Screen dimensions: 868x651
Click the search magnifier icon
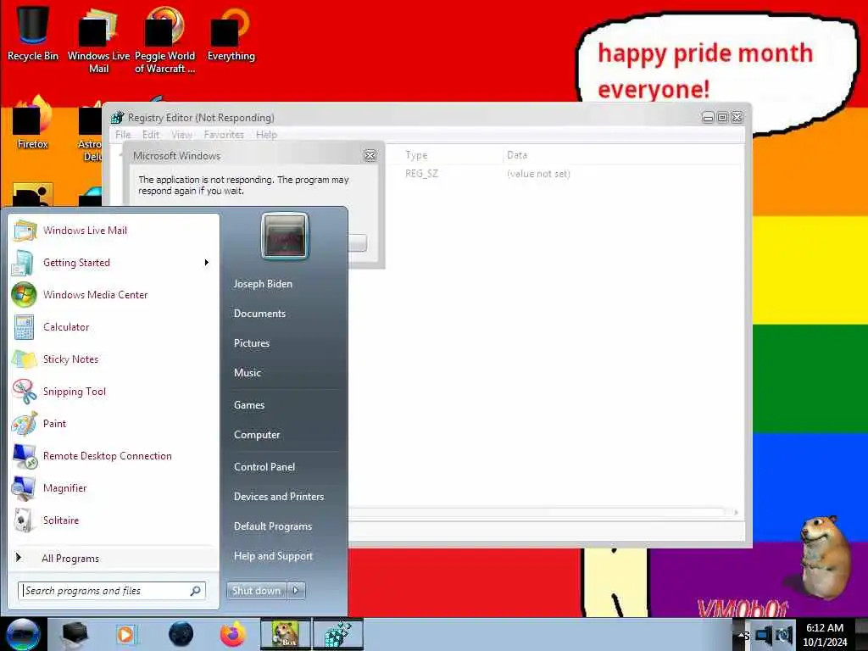(x=196, y=591)
